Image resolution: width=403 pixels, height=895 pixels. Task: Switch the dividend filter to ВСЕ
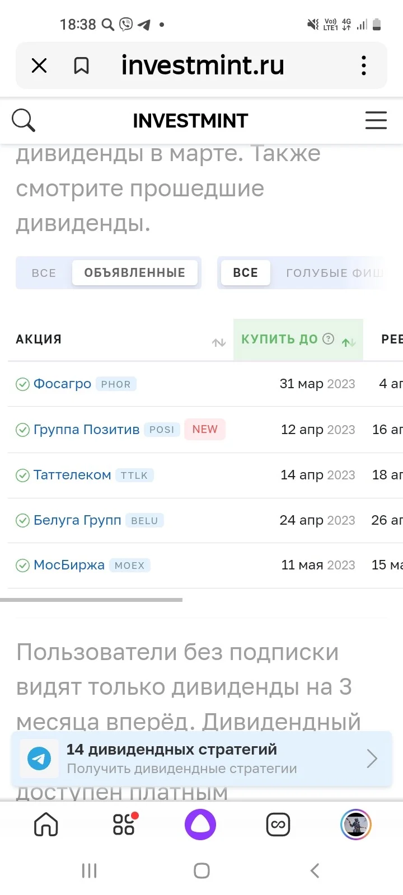44,273
